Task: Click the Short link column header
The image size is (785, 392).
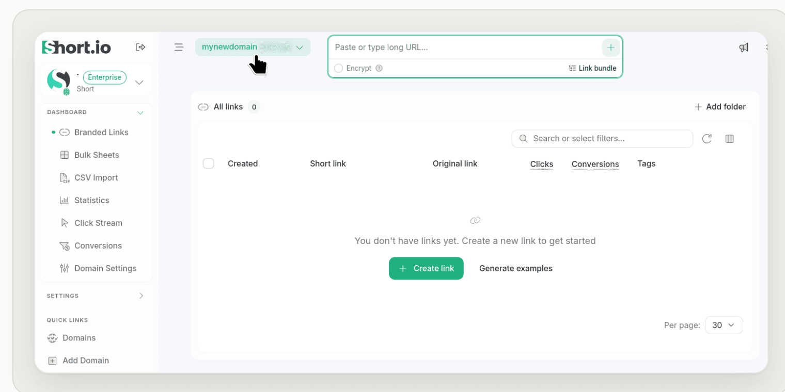Action: (x=328, y=164)
